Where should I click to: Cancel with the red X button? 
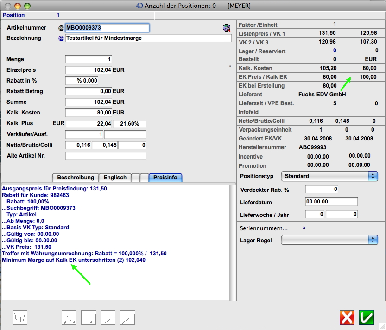(347, 317)
